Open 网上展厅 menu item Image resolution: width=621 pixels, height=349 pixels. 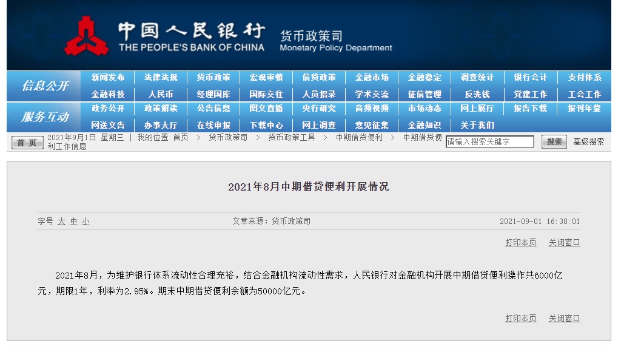point(477,108)
